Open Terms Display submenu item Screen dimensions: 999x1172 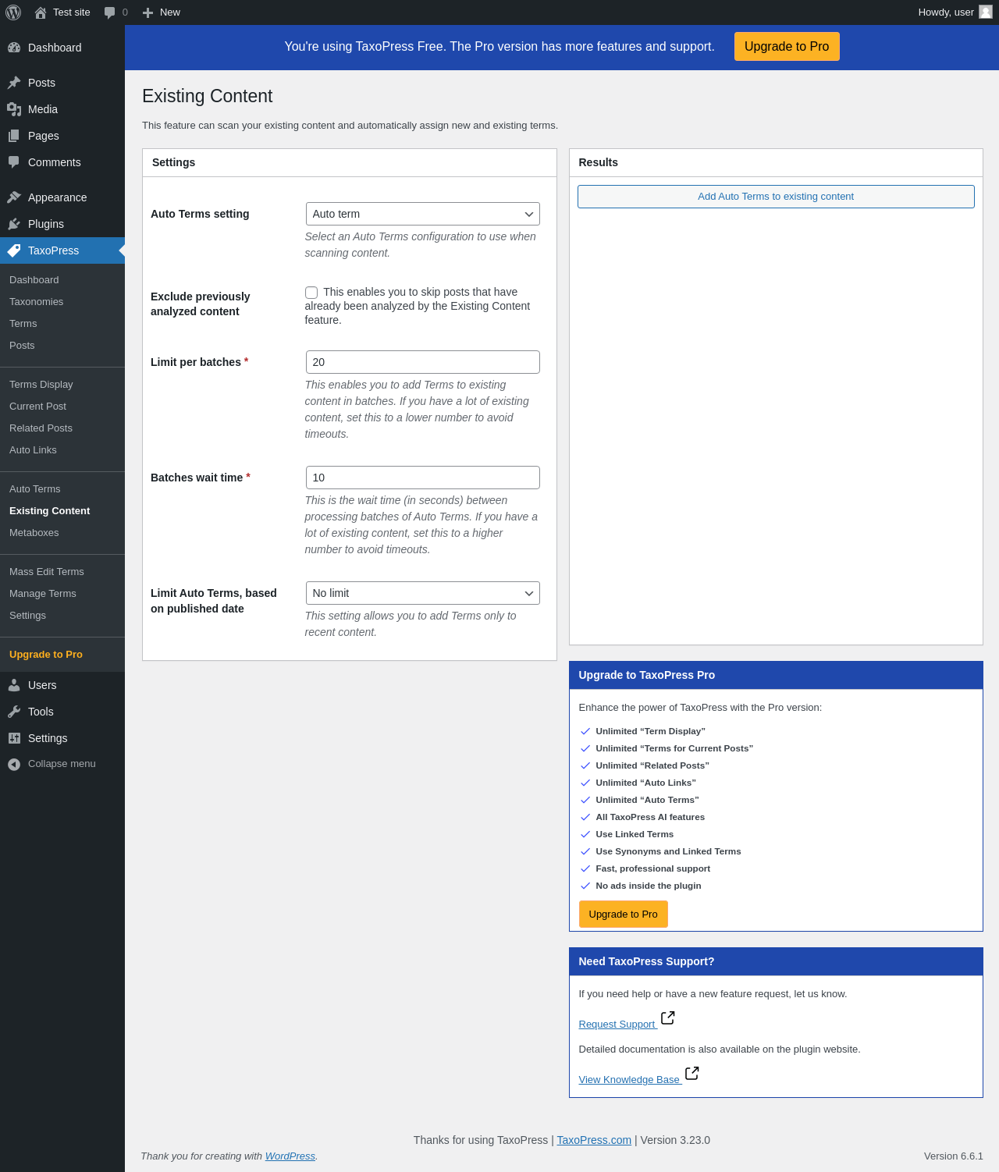pyautogui.click(x=41, y=385)
